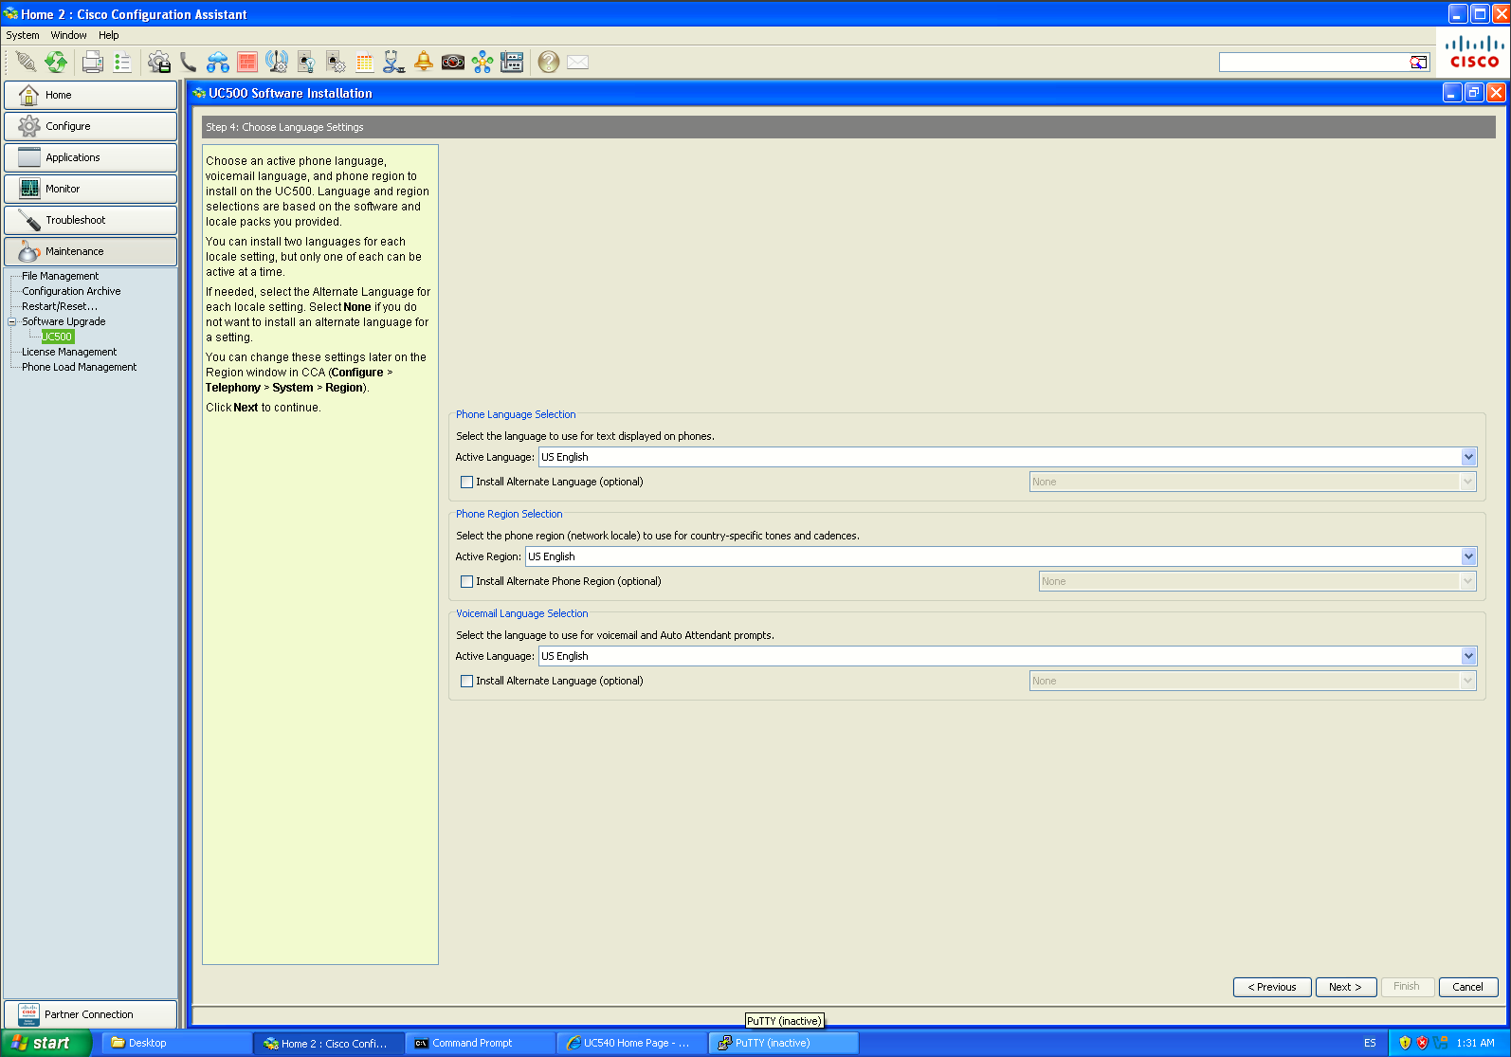Open the Monitor sidebar section

click(x=90, y=189)
